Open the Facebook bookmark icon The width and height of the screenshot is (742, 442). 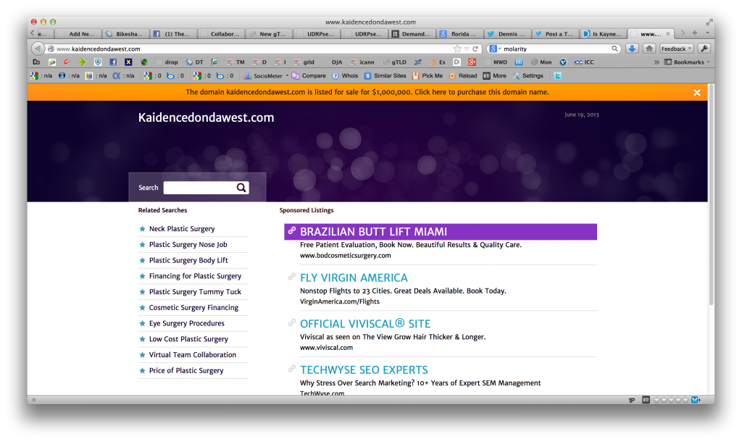113,62
